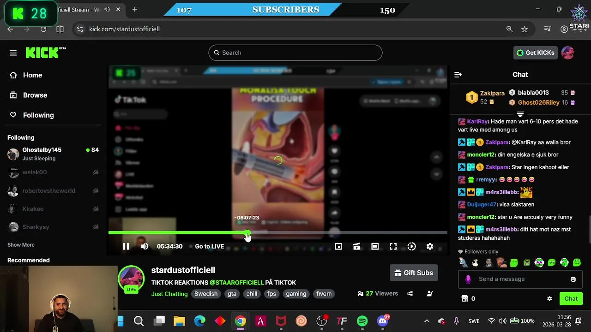The image size is (591, 332).
Task: Bookmark this page with star icon
Action: click(525, 29)
